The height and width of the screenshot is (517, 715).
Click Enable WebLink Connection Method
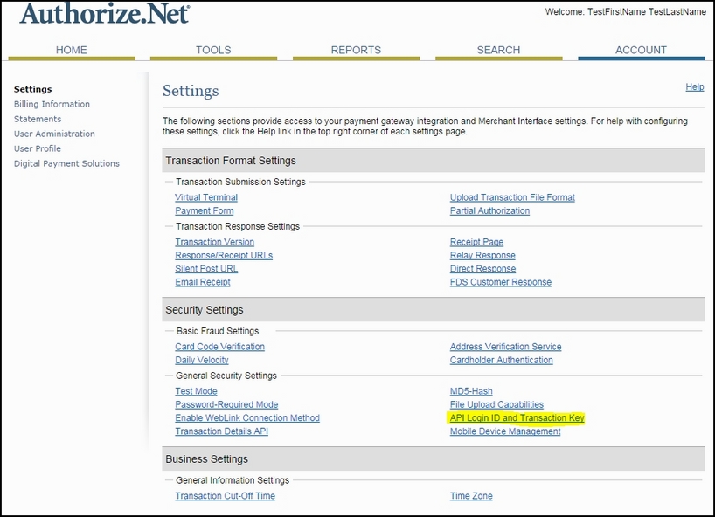pos(247,417)
